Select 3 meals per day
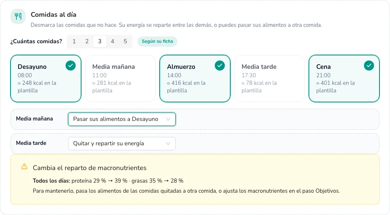Image resolution: width=390 pixels, height=215 pixels. [100, 41]
